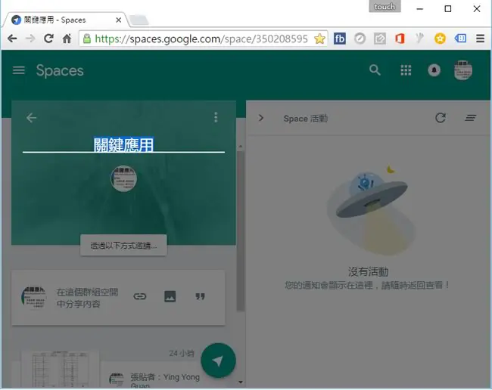Click the 關鍵應用 space title field
The width and height of the screenshot is (492, 390).
[123, 145]
